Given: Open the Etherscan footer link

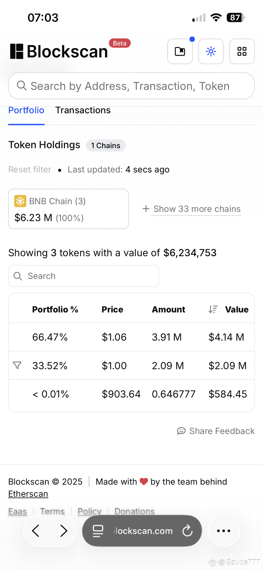Looking at the screenshot, I should tap(28, 494).
